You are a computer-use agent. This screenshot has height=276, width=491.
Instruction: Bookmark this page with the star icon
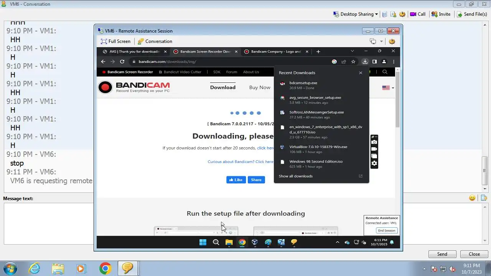pyautogui.click(x=353, y=61)
